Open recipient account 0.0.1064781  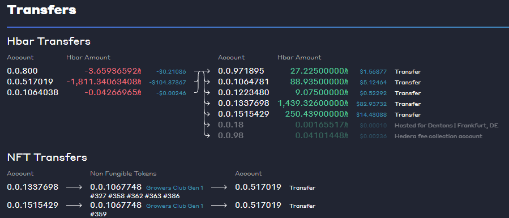243,82
